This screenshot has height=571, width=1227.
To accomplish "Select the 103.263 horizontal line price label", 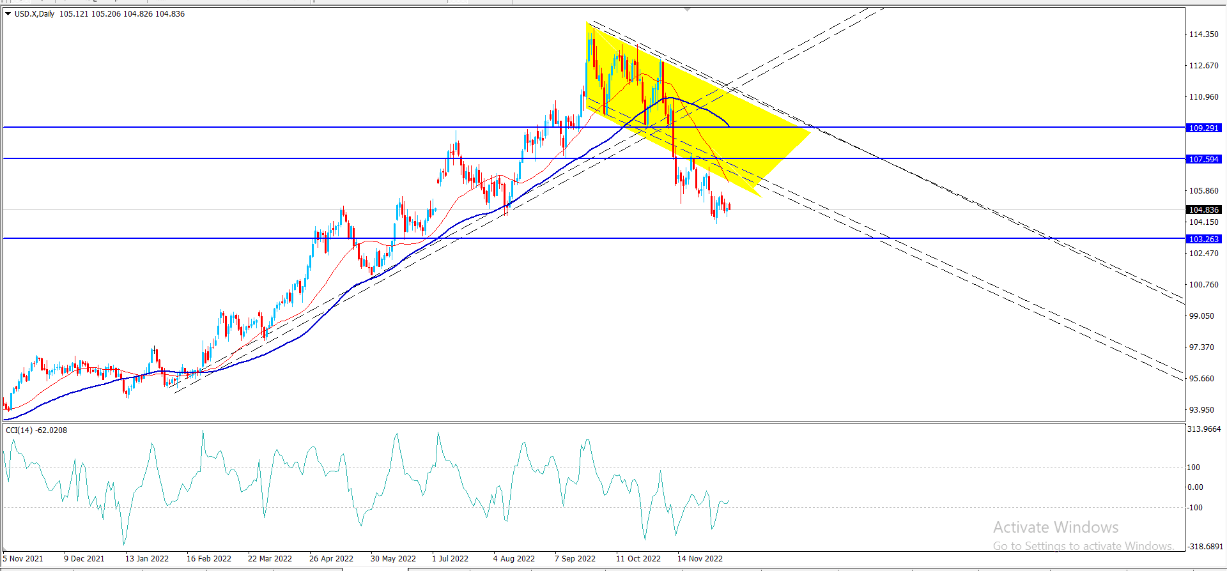I will (1203, 239).
